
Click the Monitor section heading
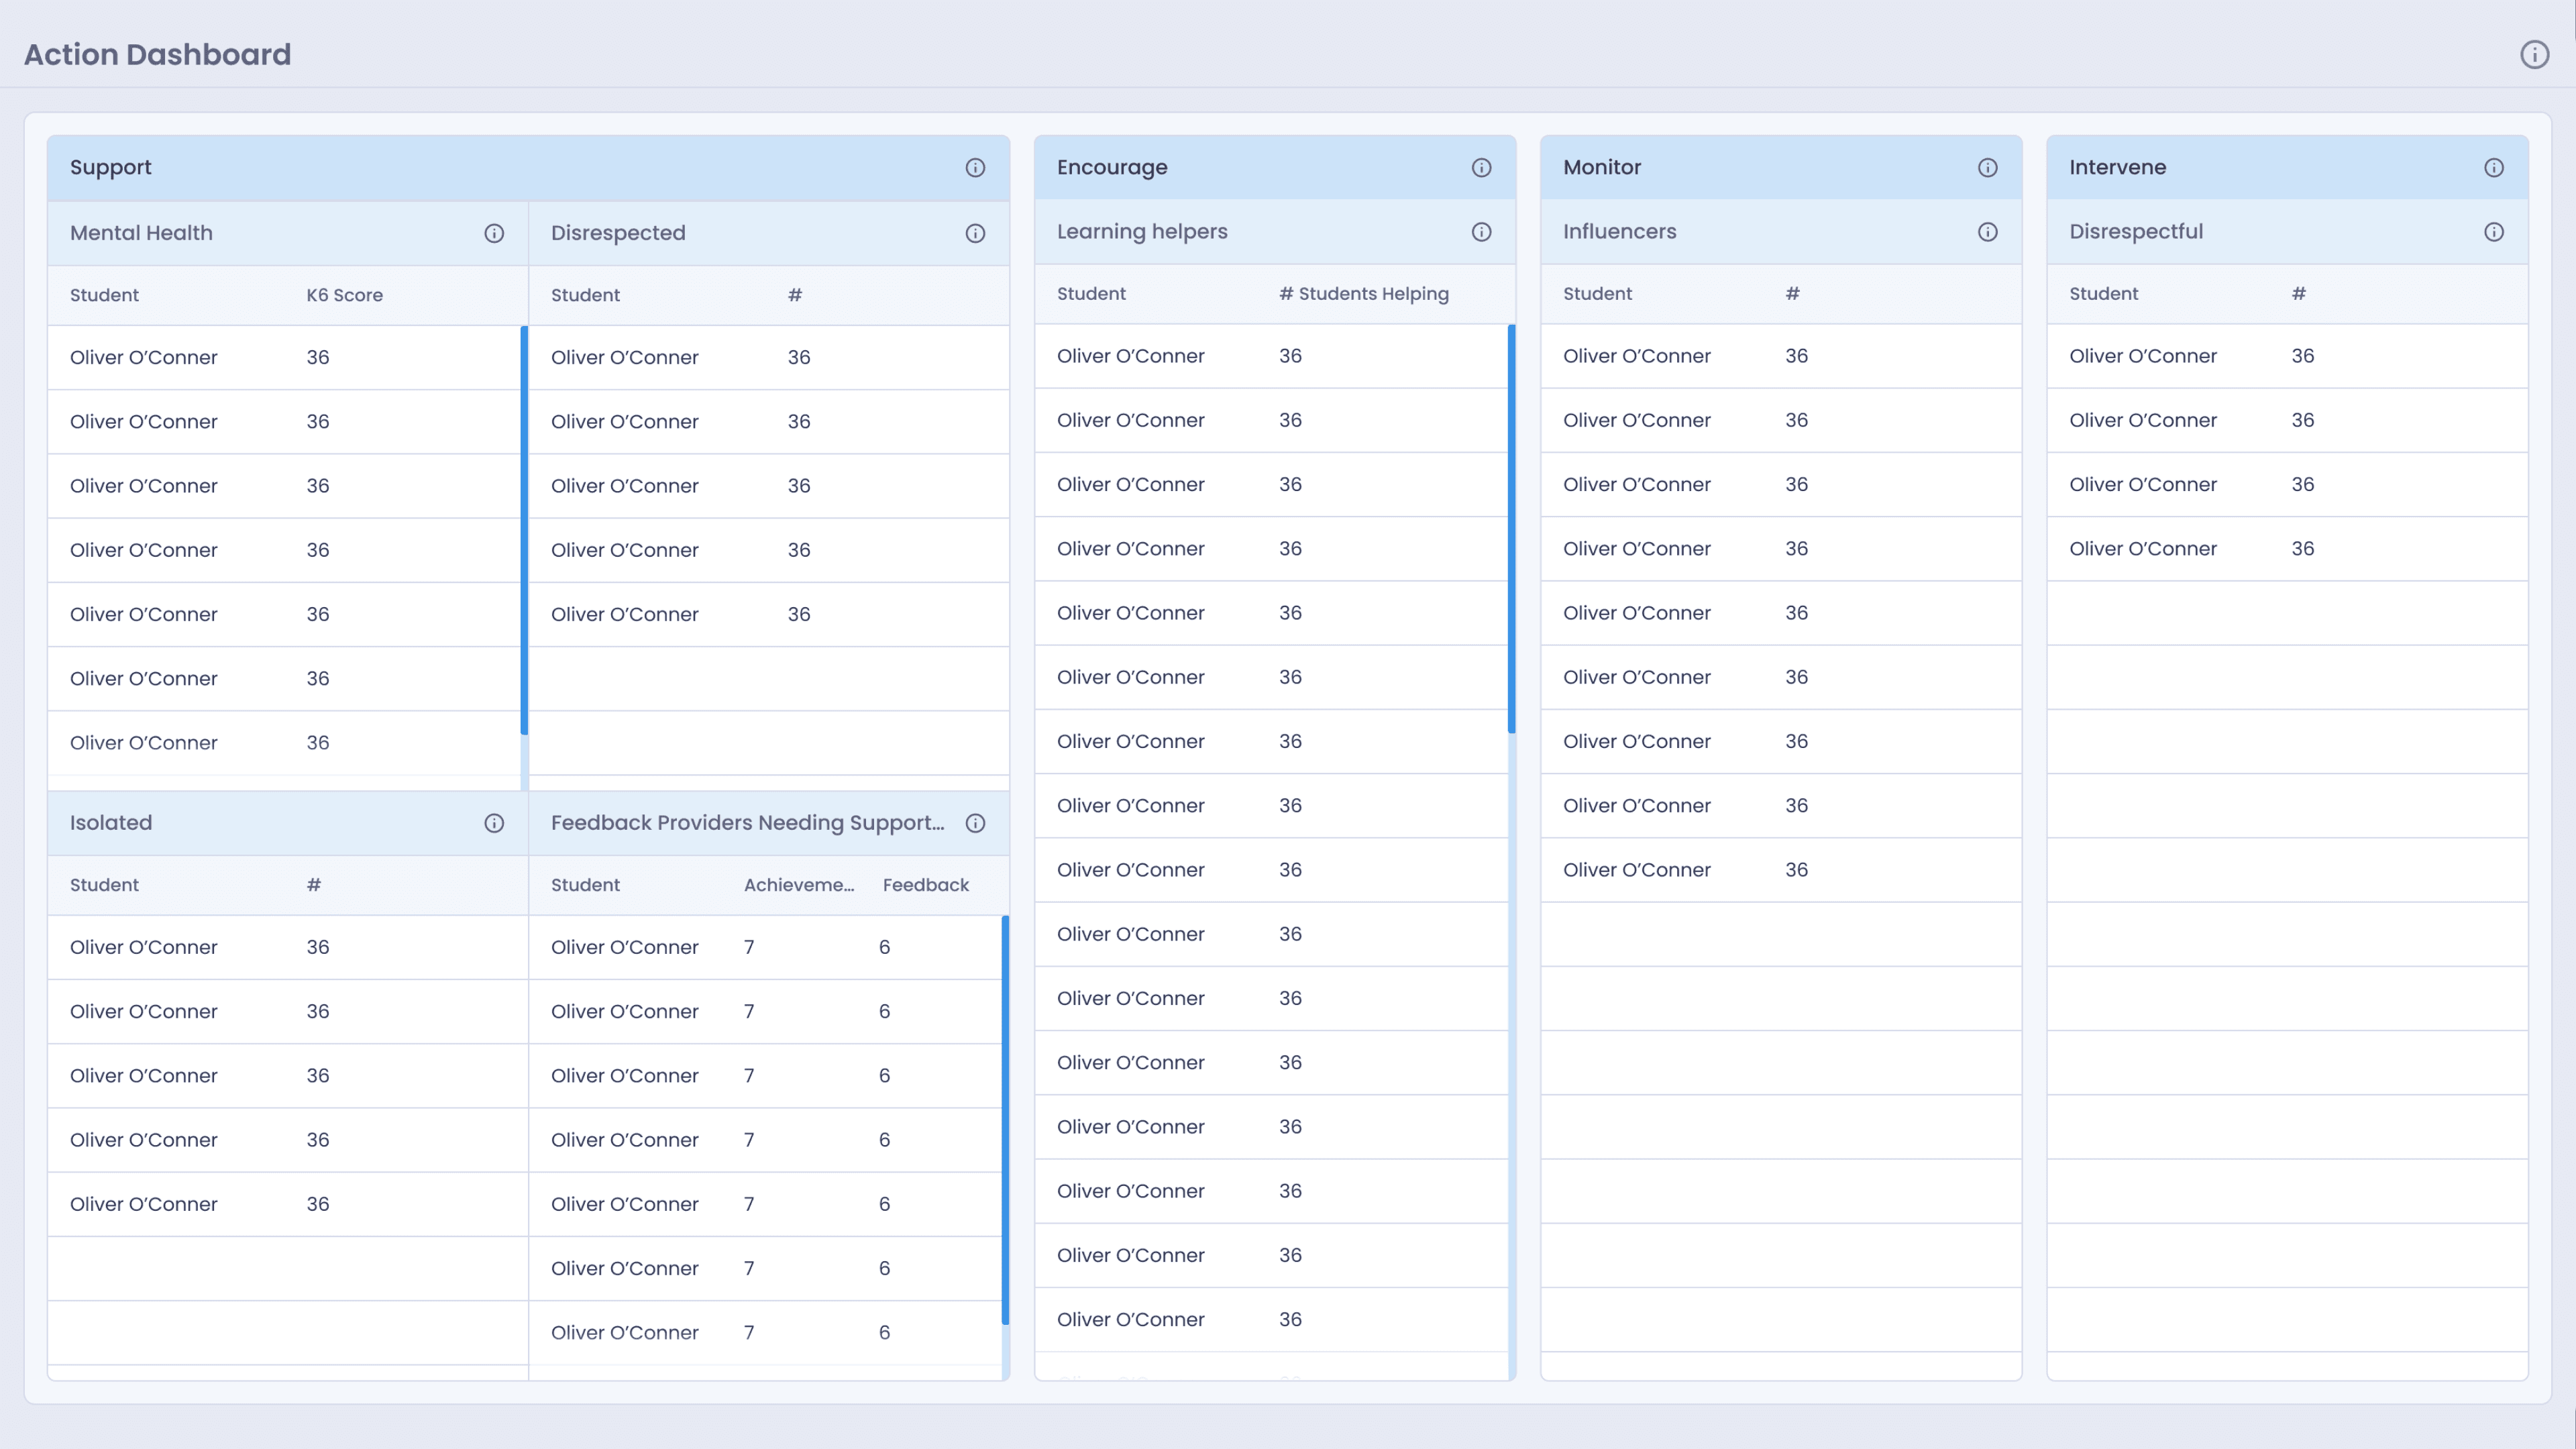click(x=1602, y=167)
